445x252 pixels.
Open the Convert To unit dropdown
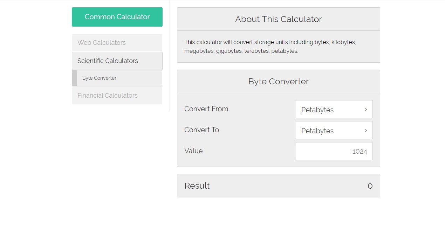[x=334, y=130]
